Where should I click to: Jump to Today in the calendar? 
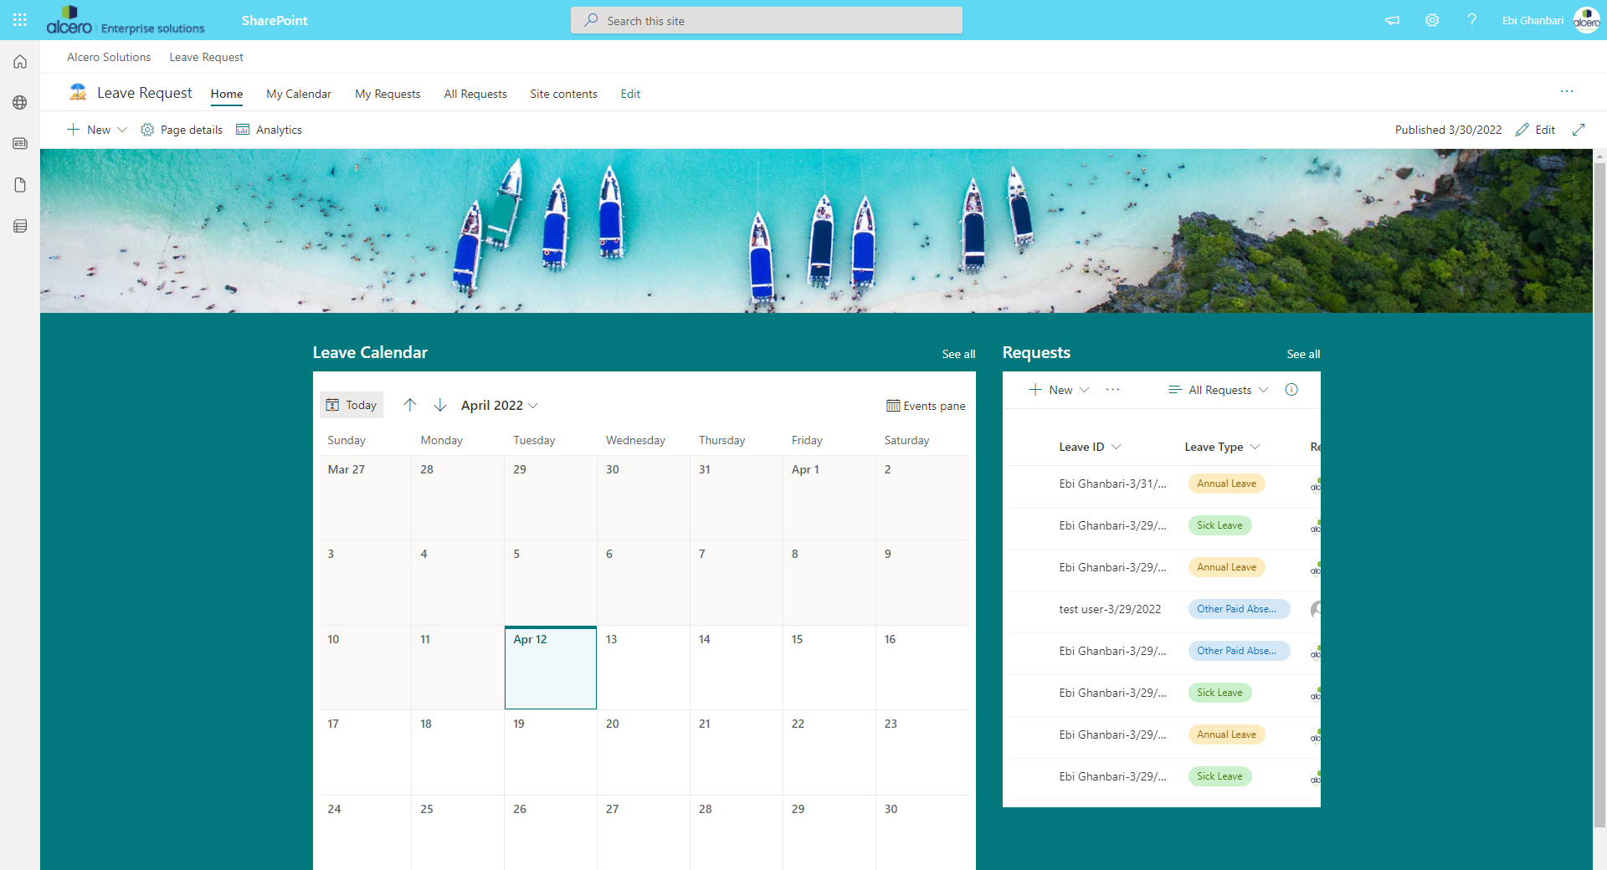(x=352, y=405)
